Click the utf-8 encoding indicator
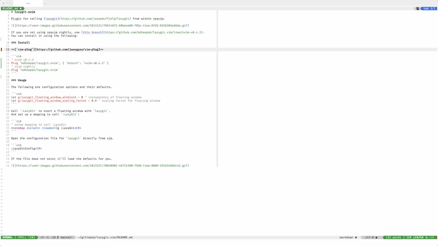The height and width of the screenshot is (246, 438). 369,237
